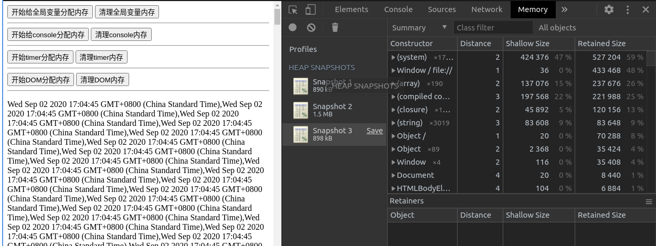Click the inspect element picker icon

click(293, 9)
